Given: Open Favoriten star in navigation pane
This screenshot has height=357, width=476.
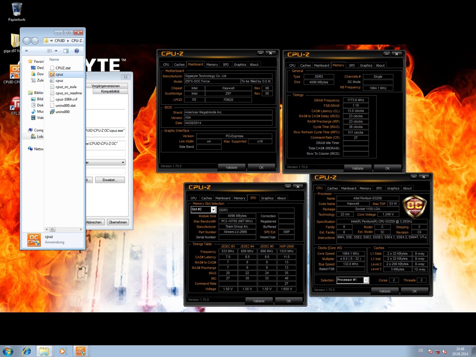Looking at the screenshot, I should 36,61.
